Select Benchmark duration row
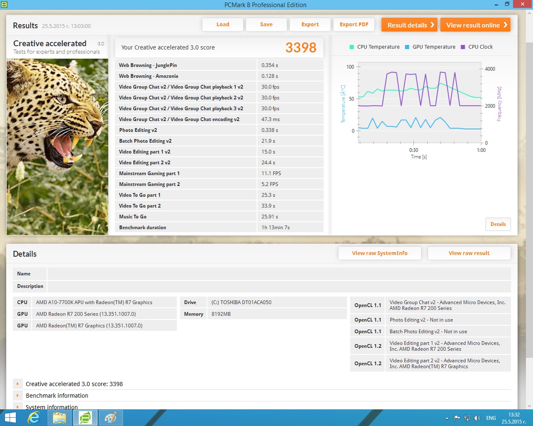This screenshot has height=426, width=533. 219,228
